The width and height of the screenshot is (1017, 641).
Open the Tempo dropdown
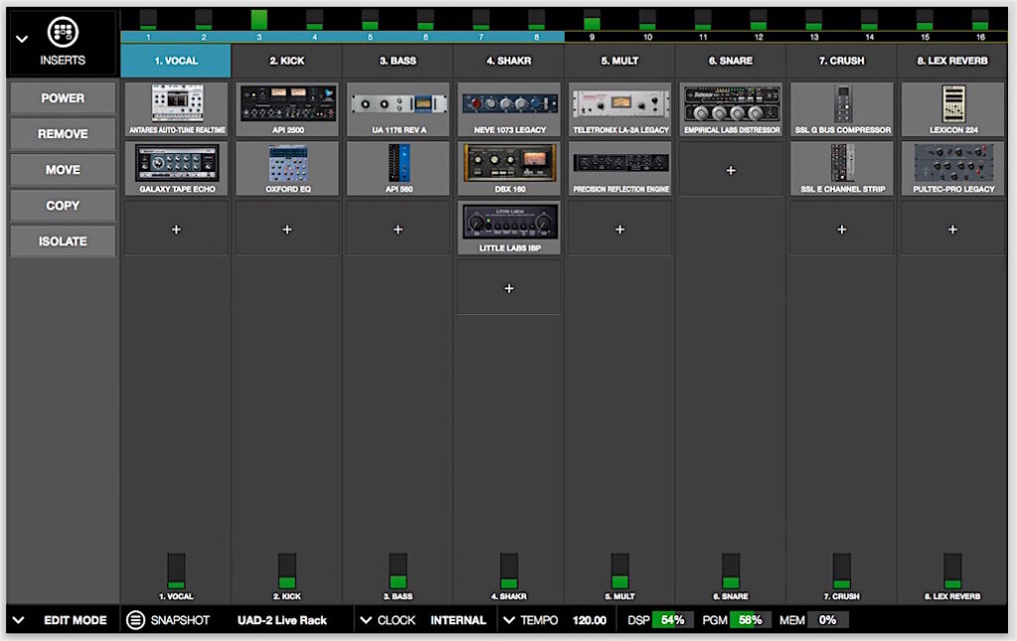509,620
